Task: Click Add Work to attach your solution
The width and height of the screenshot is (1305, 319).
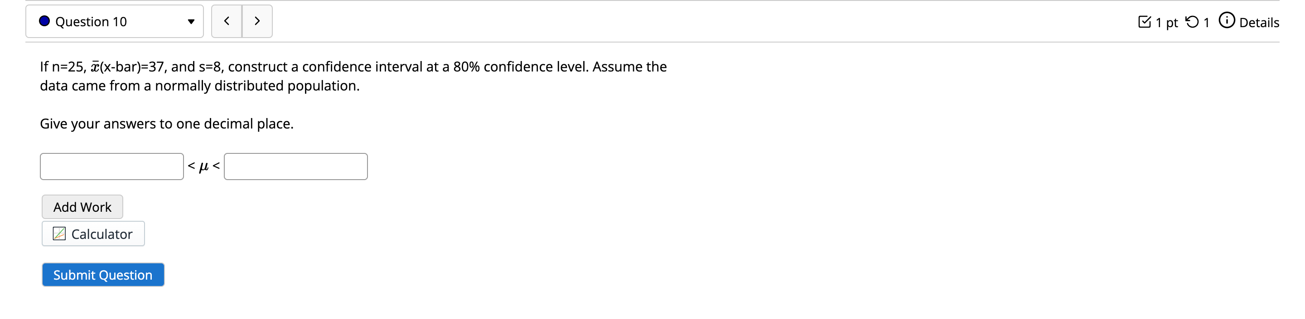Action: [x=82, y=206]
